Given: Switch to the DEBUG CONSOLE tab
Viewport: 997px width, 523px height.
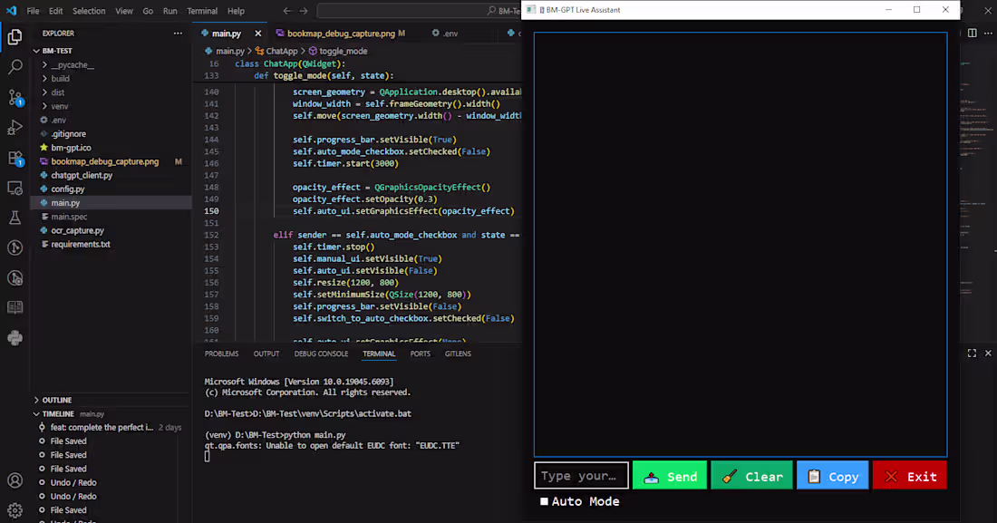Looking at the screenshot, I should (x=321, y=354).
